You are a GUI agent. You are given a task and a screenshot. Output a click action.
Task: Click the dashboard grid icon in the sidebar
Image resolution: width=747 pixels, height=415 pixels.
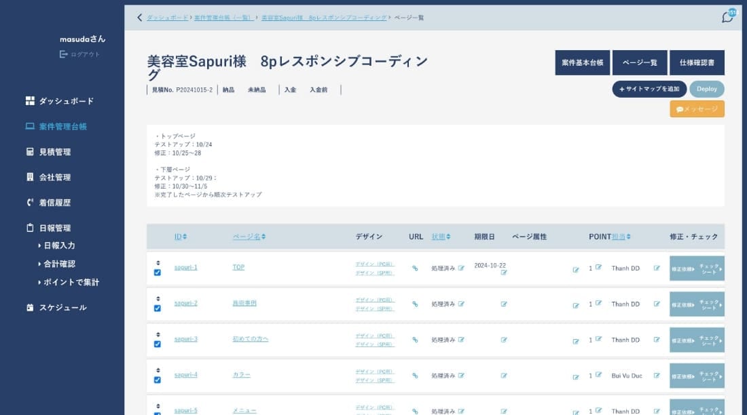coord(29,100)
